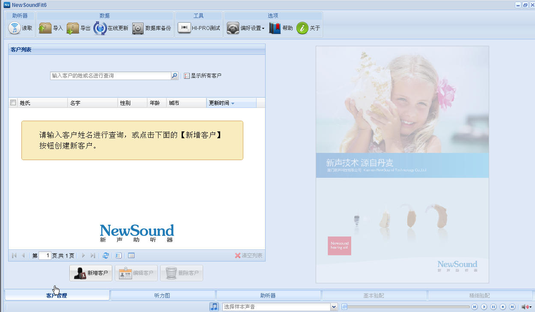This screenshot has height=312, width=535.
Task: Open 偏好设置 preferences dropdown
Action: 246,28
